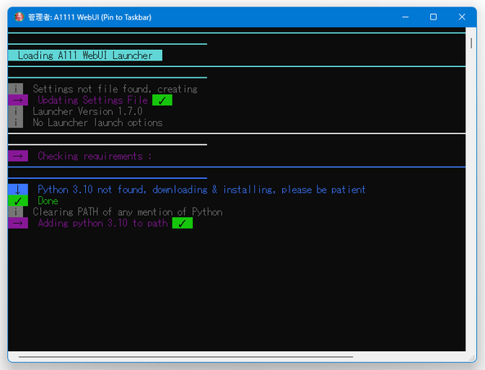Click the green checkmark after Updating Settings File
This screenshot has height=370, width=485.
tap(162, 100)
